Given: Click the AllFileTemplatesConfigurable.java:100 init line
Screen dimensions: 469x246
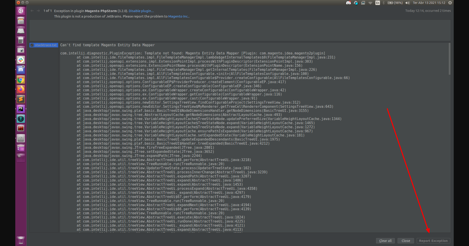Looking at the screenshot, I should pos(193,74).
